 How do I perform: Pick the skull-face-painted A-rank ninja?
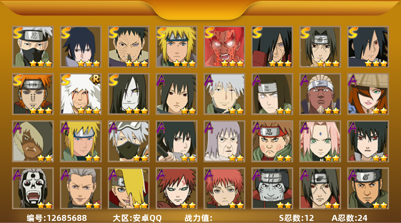(33, 188)
